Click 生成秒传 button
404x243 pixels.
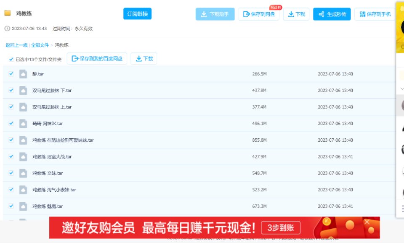332,14
